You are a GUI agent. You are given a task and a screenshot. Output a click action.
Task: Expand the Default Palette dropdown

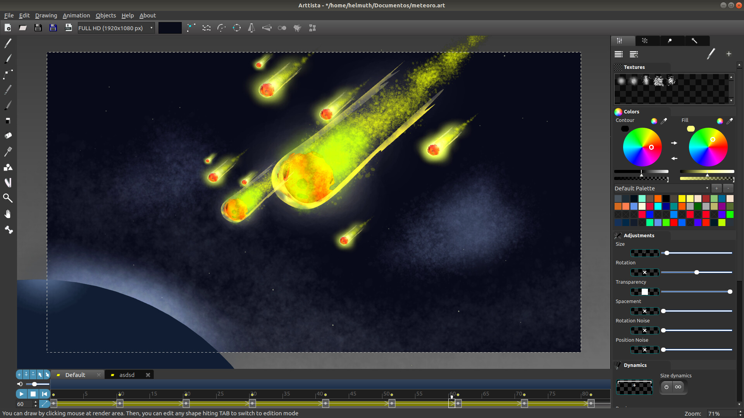(707, 188)
